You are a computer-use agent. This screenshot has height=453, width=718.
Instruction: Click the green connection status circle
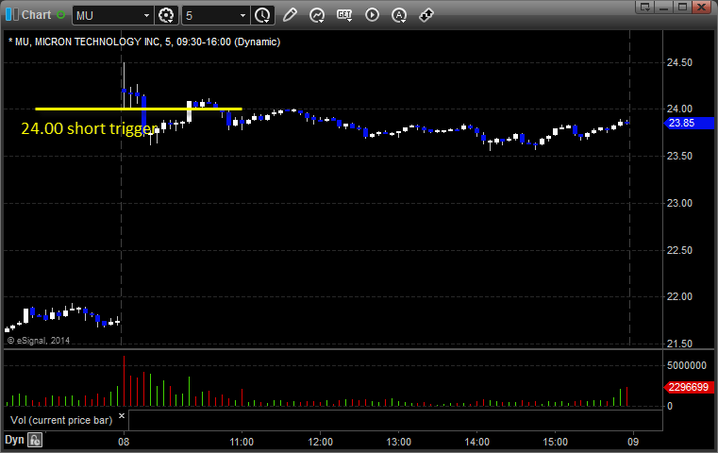[x=60, y=15]
